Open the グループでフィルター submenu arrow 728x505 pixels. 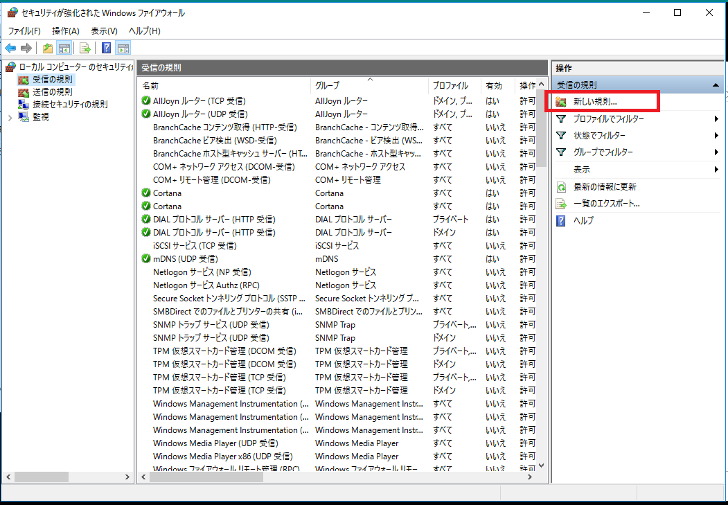(716, 152)
